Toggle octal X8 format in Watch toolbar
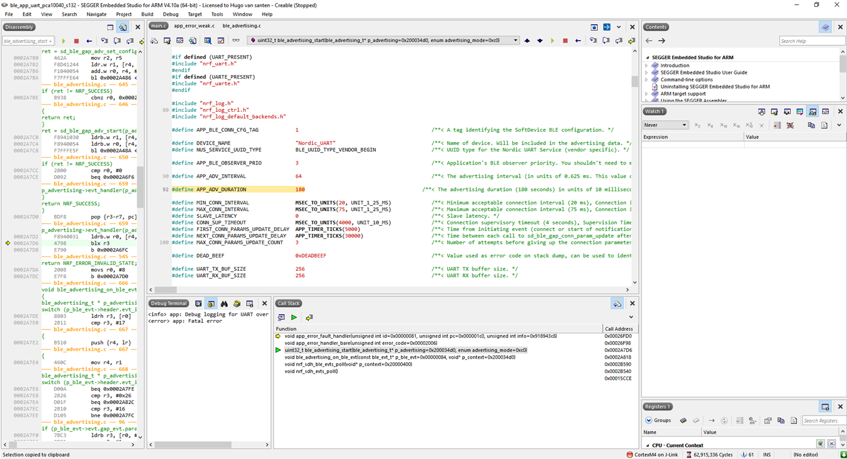This screenshot has width=847, height=459. [710, 125]
